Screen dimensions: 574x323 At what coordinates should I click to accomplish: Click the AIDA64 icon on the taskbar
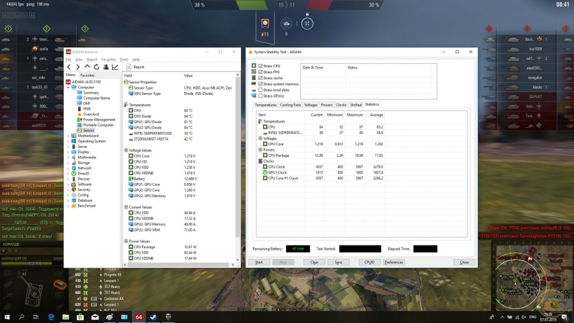click(139, 317)
